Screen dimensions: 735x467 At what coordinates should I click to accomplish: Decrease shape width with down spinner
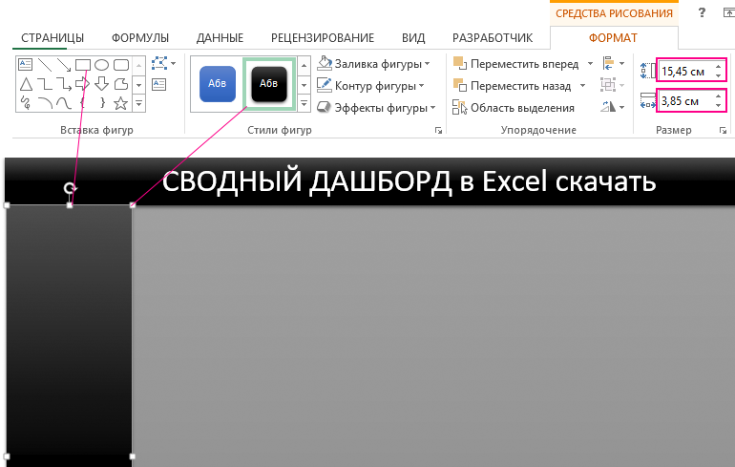point(719,105)
